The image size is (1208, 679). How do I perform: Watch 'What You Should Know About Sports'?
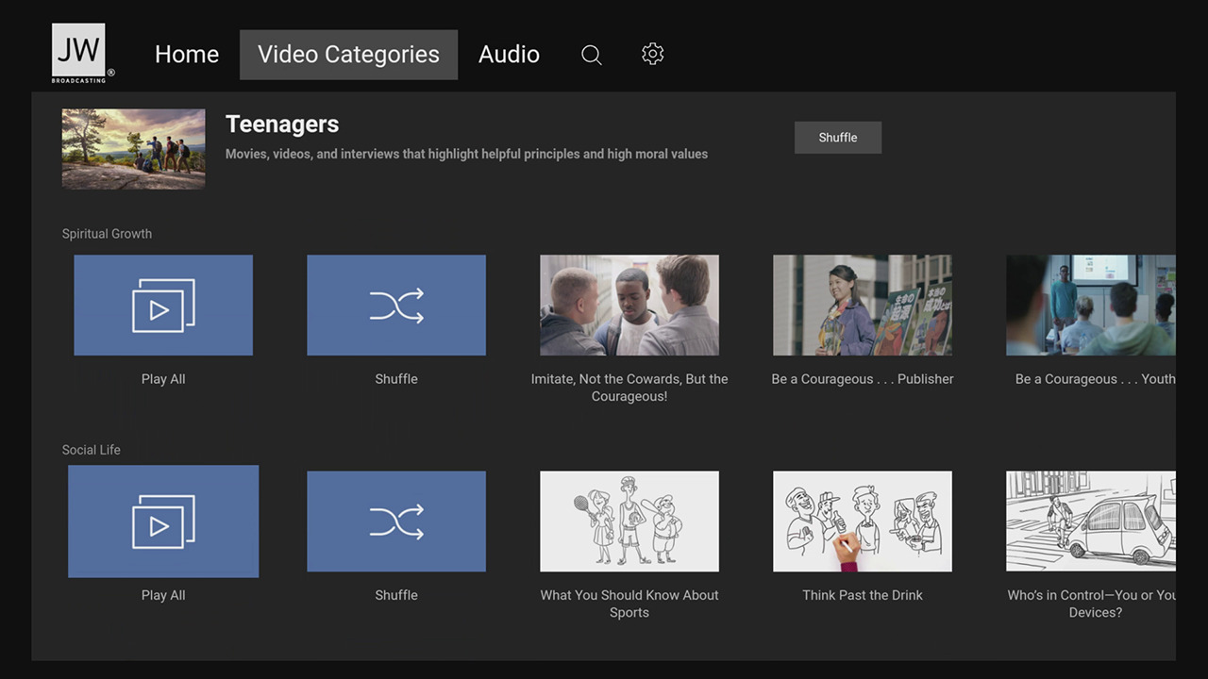coord(629,522)
